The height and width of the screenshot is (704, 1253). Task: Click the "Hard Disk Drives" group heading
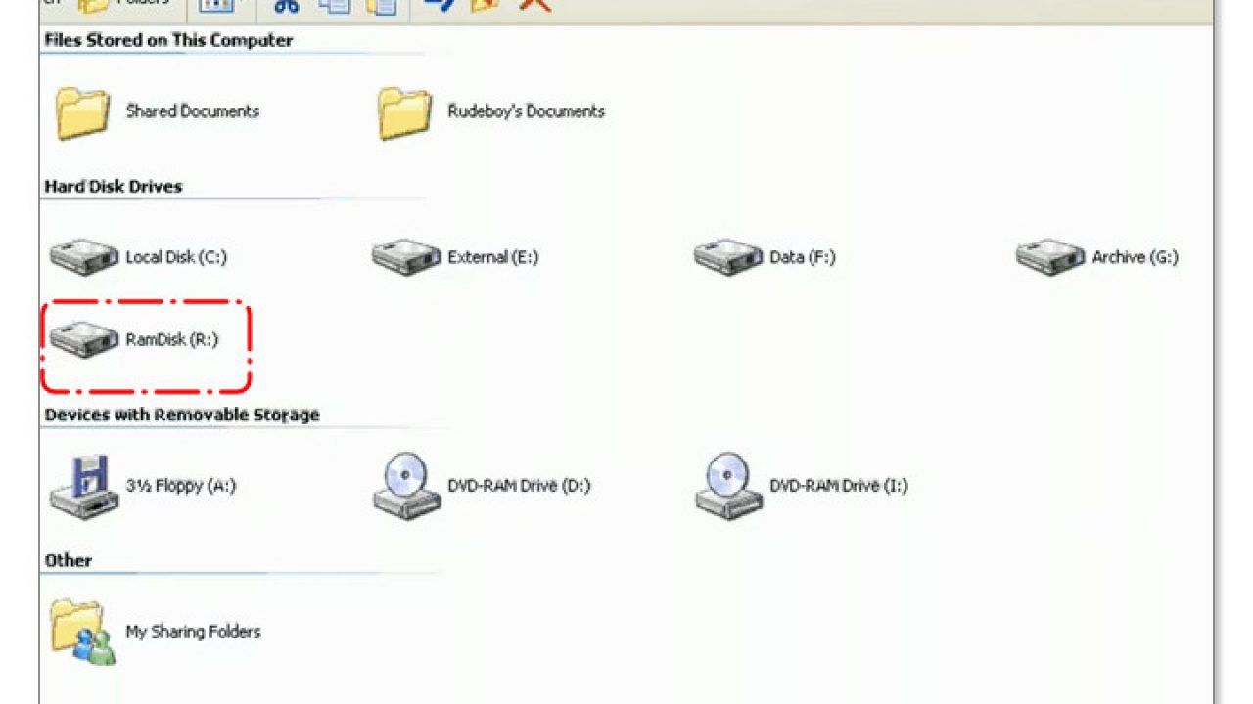tap(114, 186)
